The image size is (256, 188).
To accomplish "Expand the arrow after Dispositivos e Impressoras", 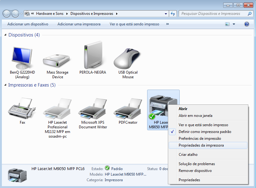I will click(117, 14).
